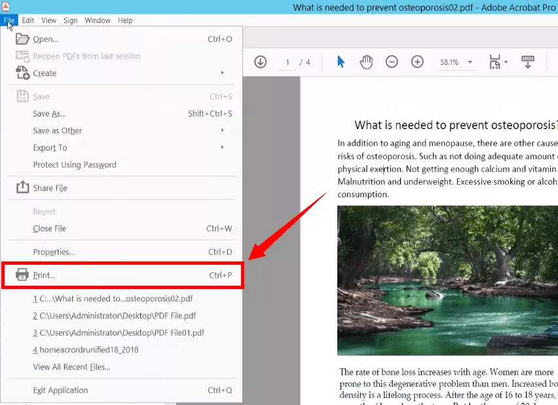Click the page number input field

pos(287,62)
